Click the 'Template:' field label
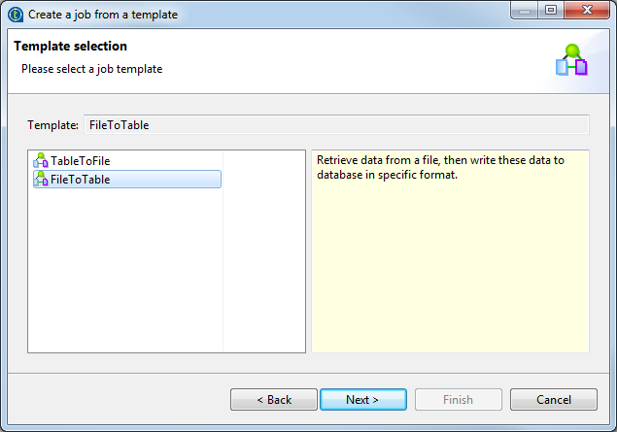Viewport: 617px width, 432px height. (x=52, y=125)
